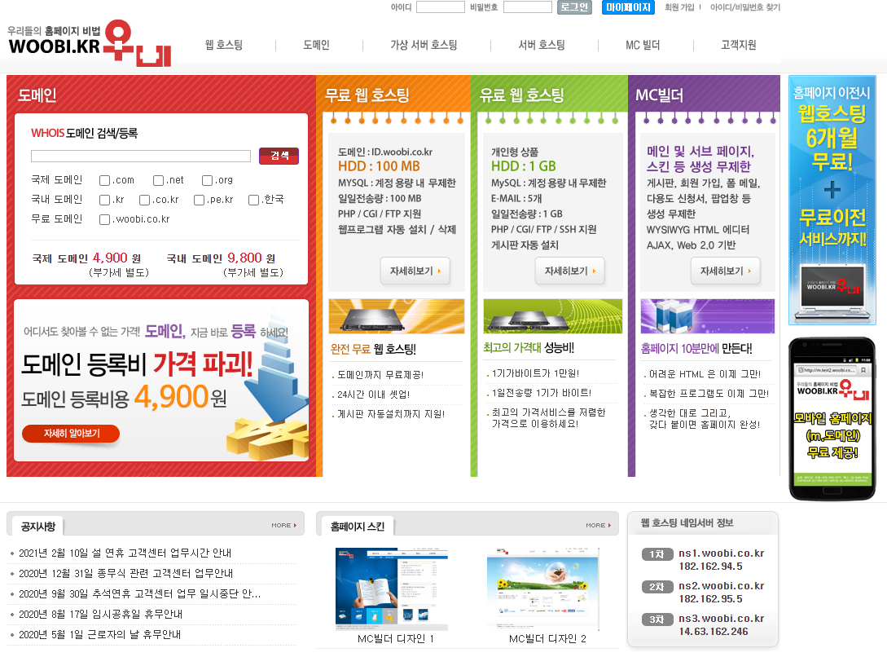Open 아이디/비밀번호 찾기 link

pyautogui.click(x=745, y=7)
